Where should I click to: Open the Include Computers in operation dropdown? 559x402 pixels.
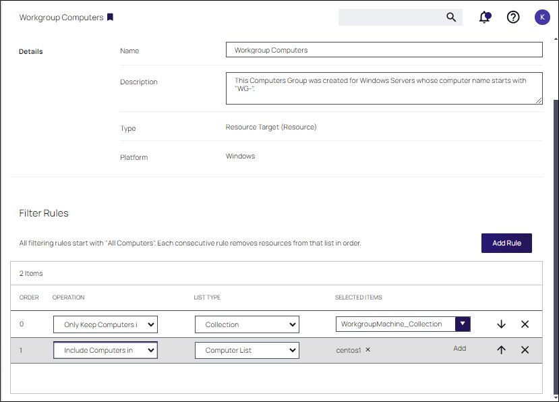105,350
